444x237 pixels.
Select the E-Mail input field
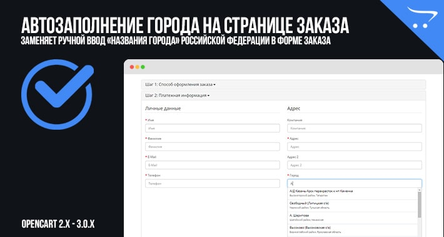213,165
